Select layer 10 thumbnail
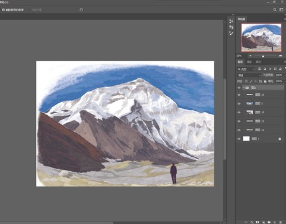 click(250, 113)
